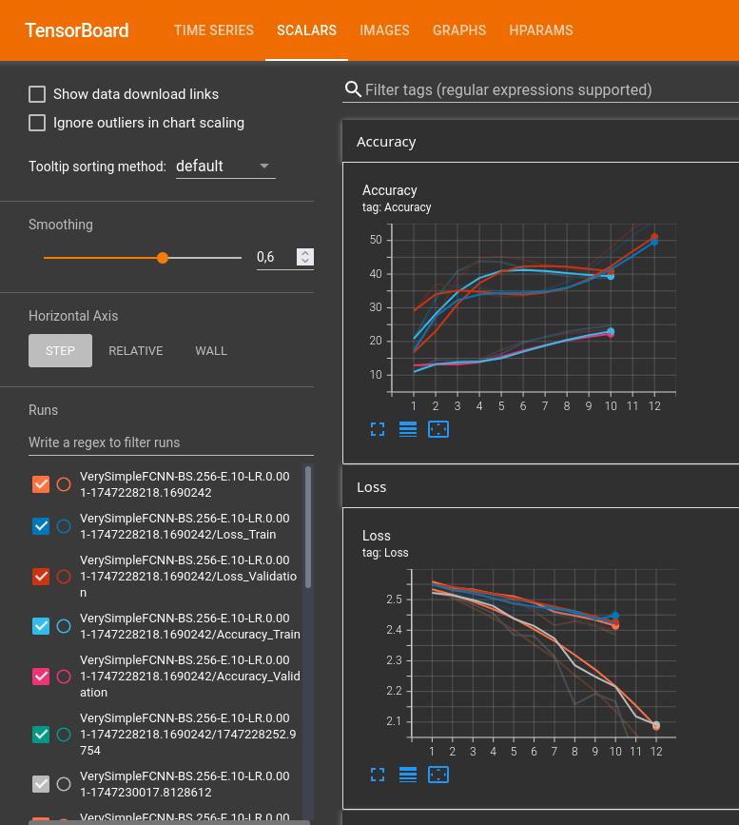Fit domain to data on Loss chart

[438, 775]
